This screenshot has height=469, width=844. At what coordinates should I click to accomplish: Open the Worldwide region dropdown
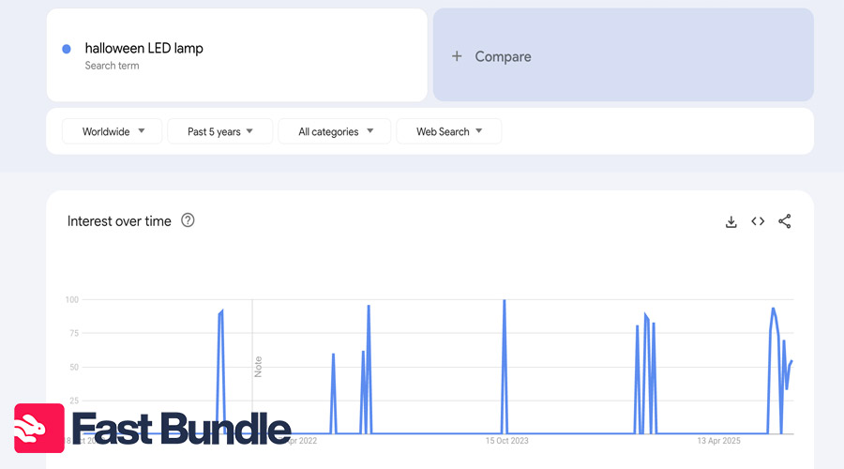coord(113,131)
